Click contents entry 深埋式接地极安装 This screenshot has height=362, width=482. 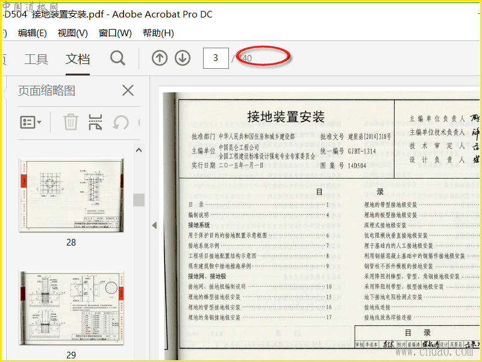tap(385, 225)
